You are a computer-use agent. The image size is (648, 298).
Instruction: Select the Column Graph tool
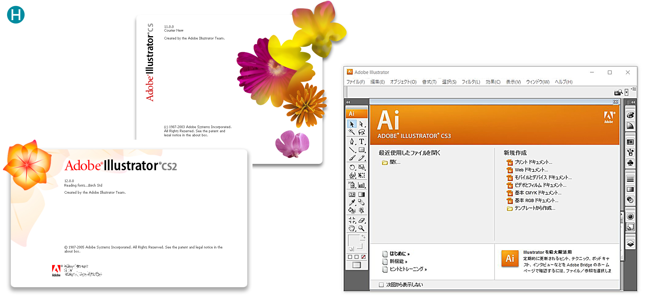pos(361,185)
